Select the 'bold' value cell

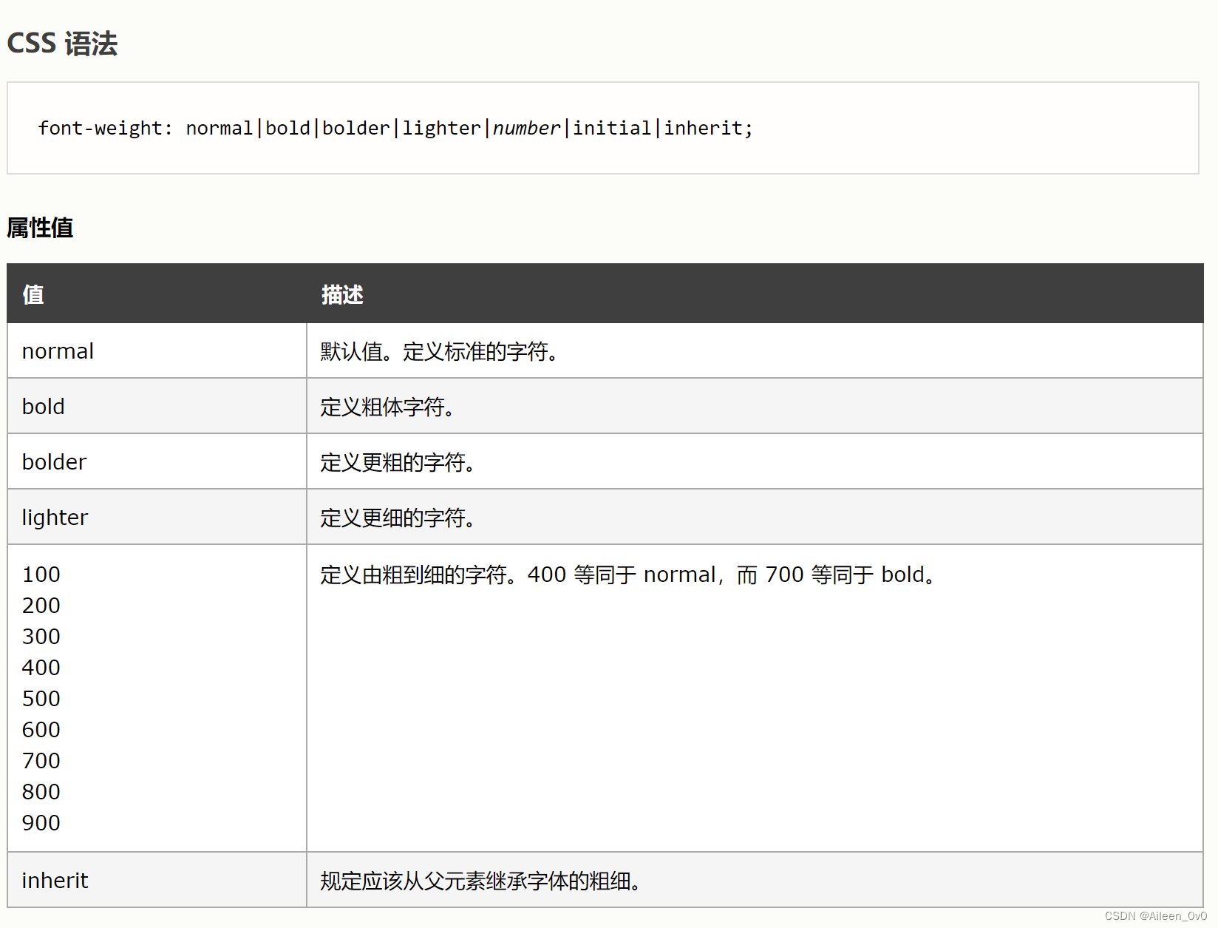pyautogui.click(x=157, y=406)
